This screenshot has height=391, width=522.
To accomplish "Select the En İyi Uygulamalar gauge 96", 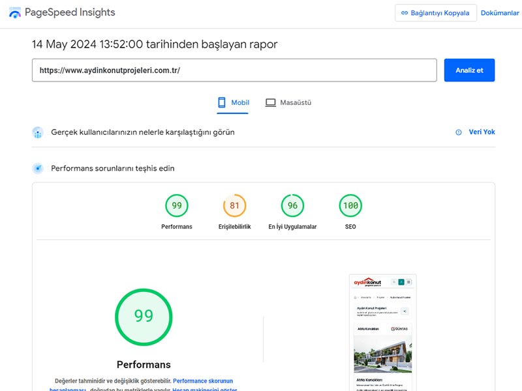I will pyautogui.click(x=292, y=205).
